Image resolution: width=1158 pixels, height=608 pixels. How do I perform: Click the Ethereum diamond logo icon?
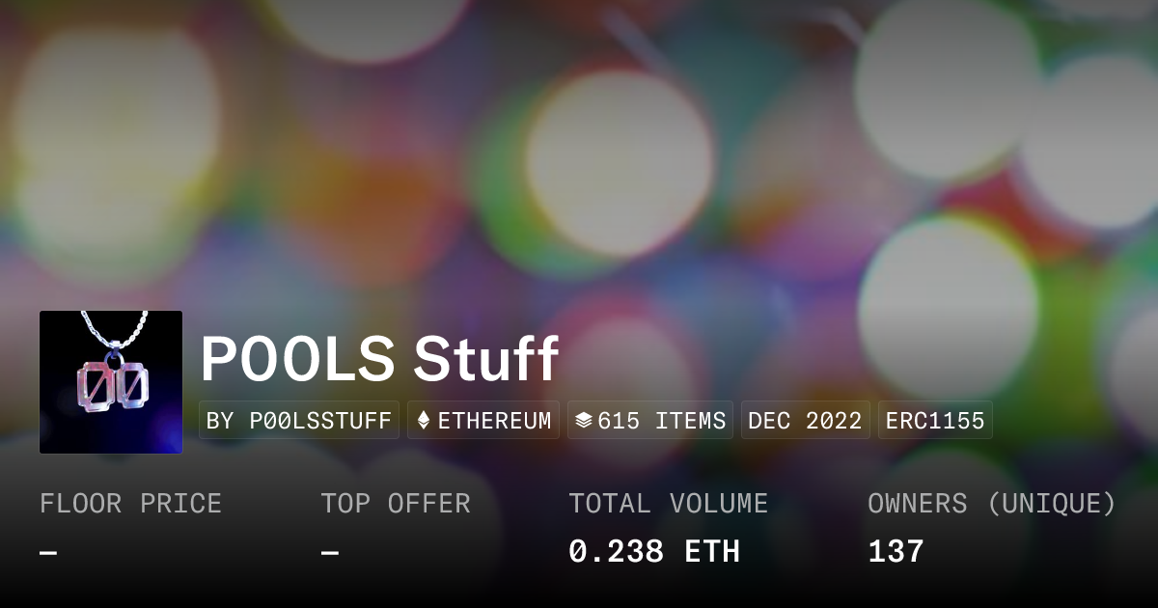pos(424,421)
